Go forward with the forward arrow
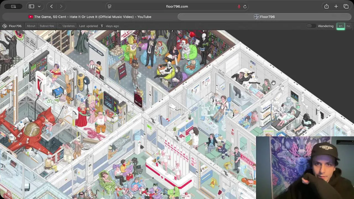Viewport: 354px width, 199px height. coord(61,6)
